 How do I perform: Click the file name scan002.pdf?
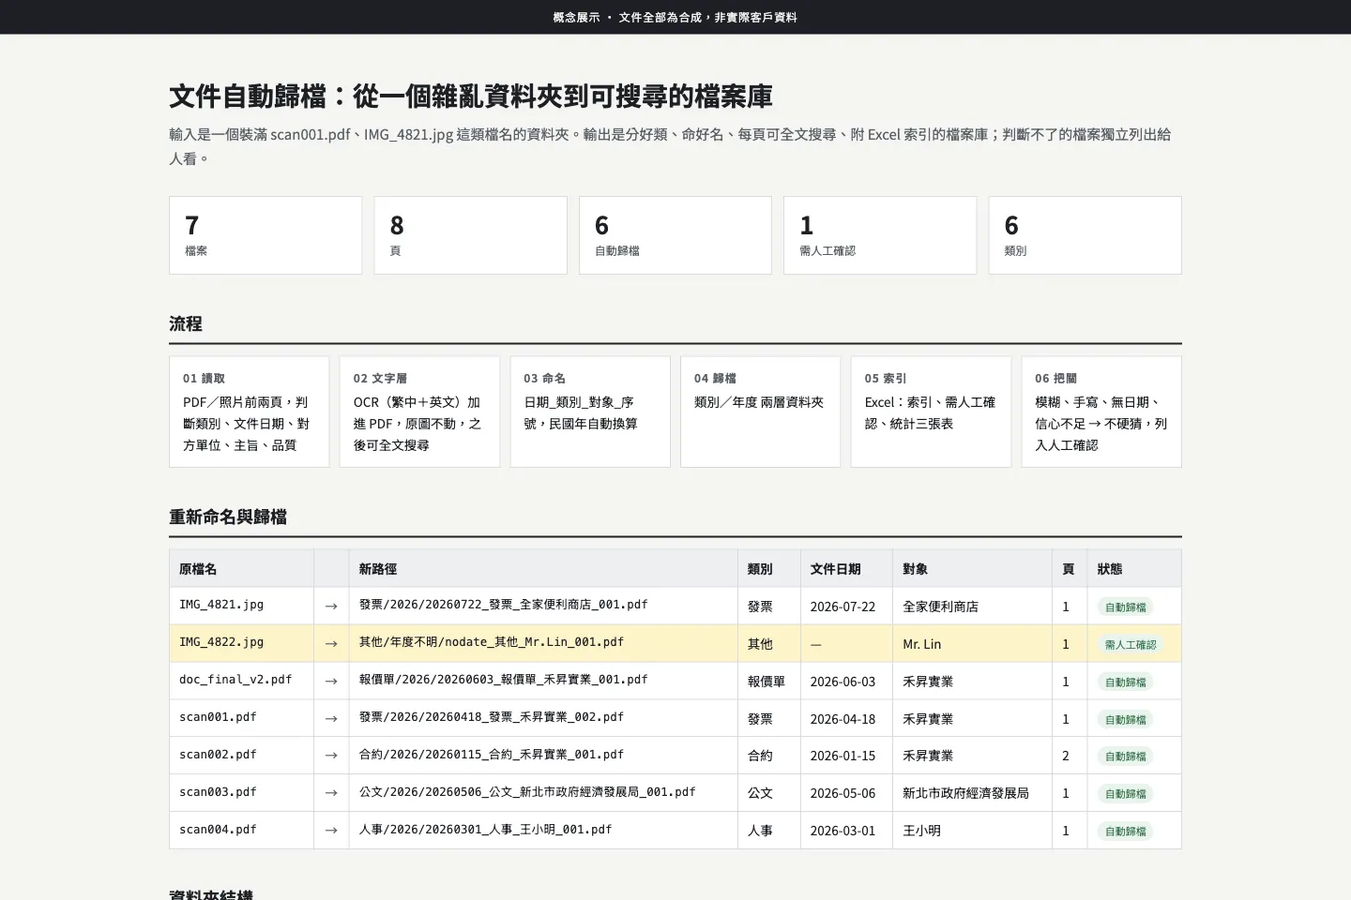point(218,755)
